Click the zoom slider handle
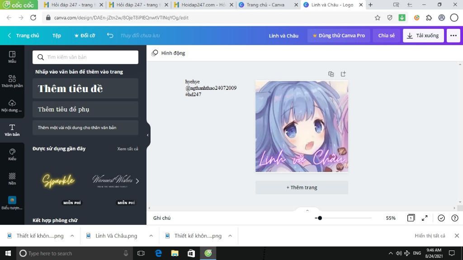 tap(320, 218)
